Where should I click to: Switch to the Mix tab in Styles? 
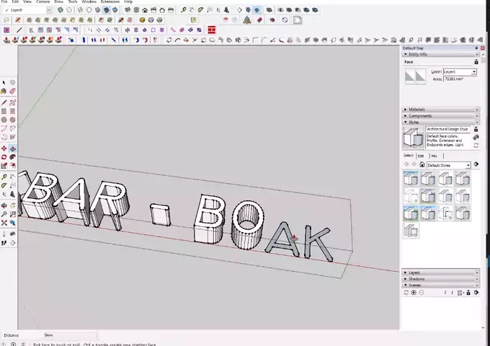point(434,156)
